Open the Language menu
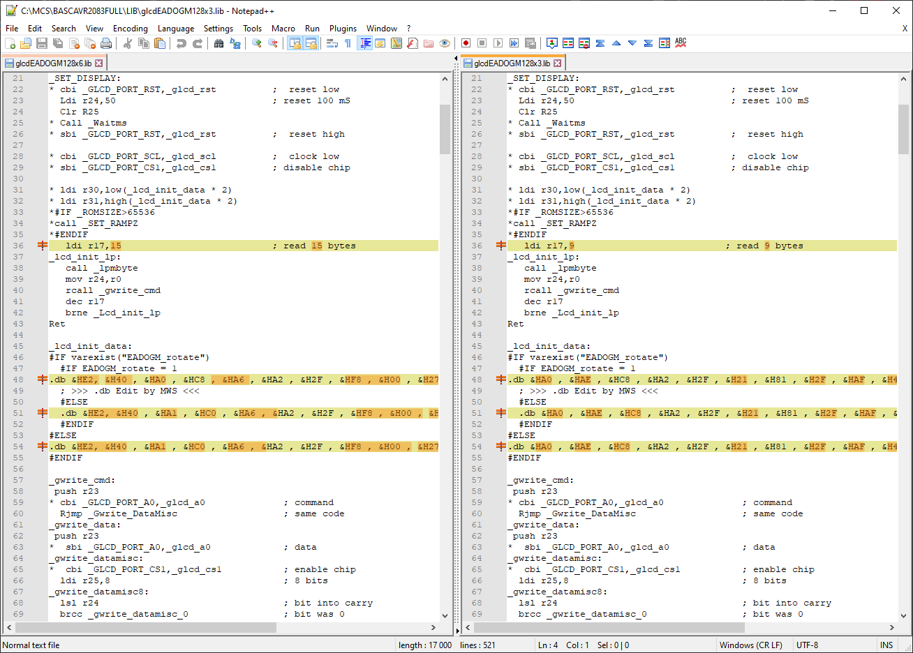The width and height of the screenshot is (913, 653). [x=176, y=29]
